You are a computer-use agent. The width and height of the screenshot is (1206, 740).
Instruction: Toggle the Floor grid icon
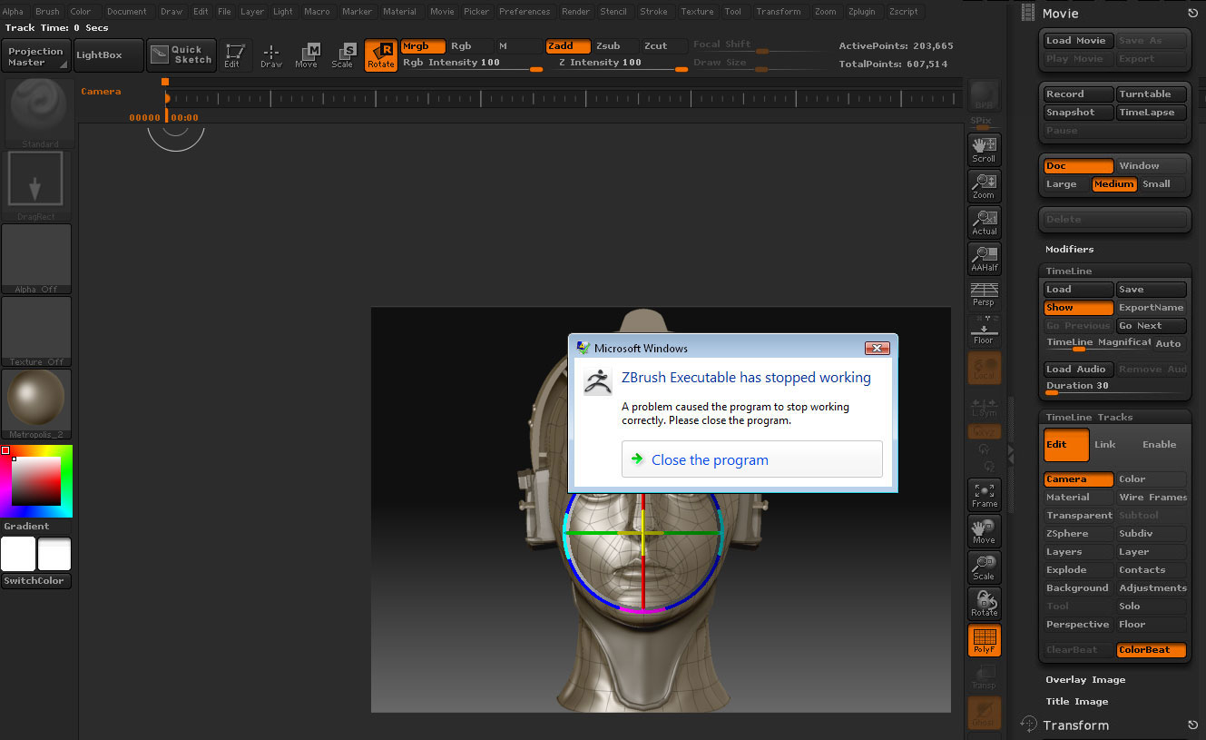pyautogui.click(x=985, y=331)
